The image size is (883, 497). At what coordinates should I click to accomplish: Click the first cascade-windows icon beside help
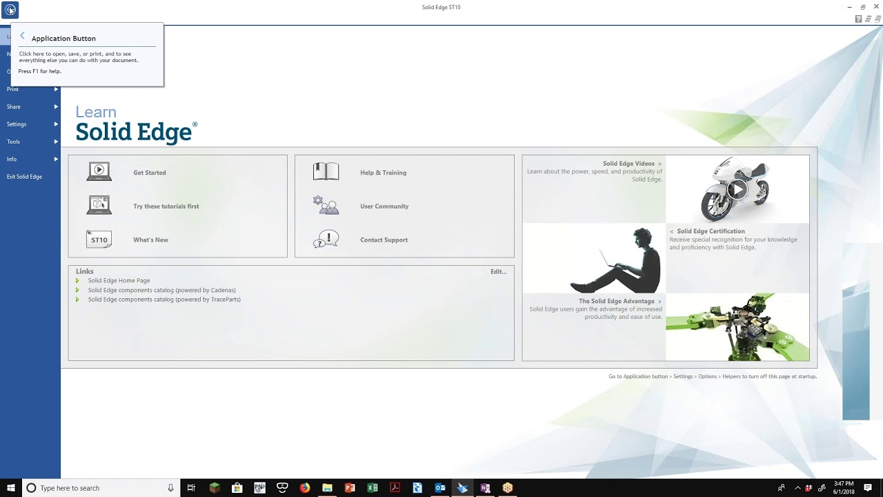pos(868,19)
